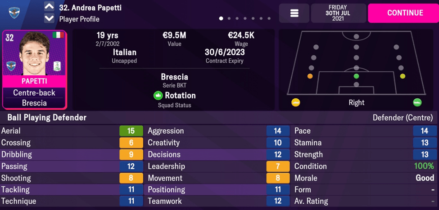Image resolution: width=439 pixels, height=210 pixels.
Task: Click the green Rotation squad status icon
Action: point(158,96)
